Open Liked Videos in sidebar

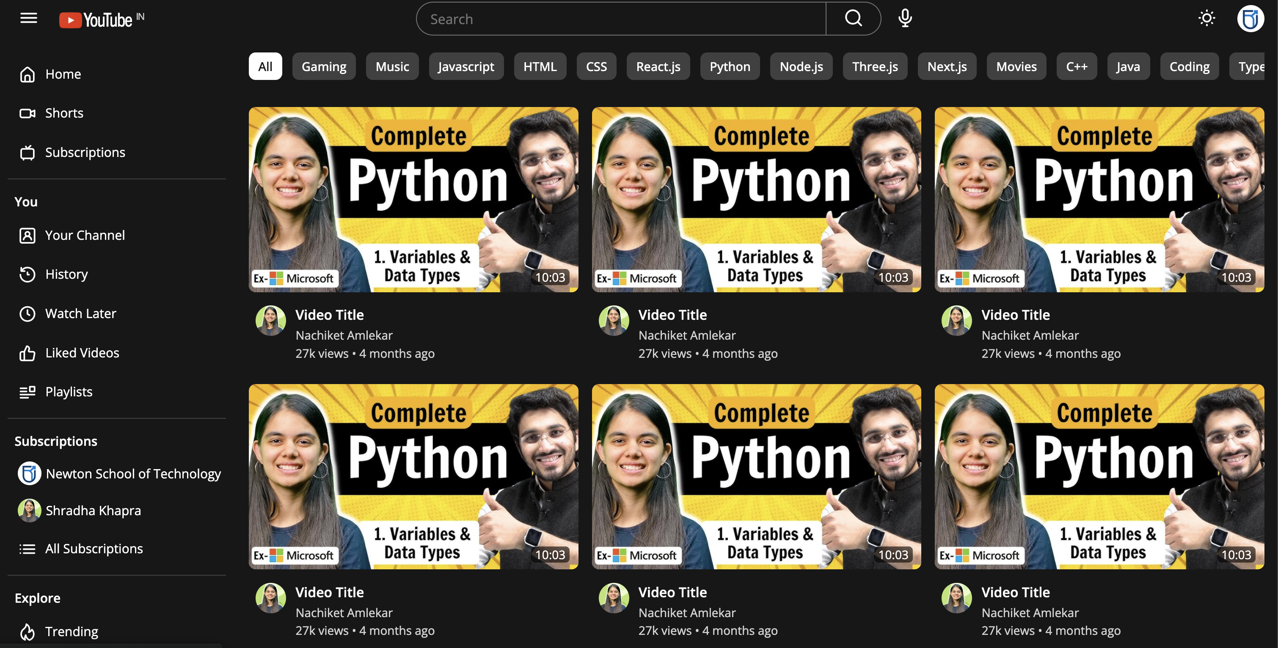click(82, 352)
